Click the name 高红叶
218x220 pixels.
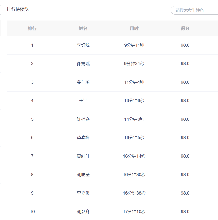tap(83, 156)
